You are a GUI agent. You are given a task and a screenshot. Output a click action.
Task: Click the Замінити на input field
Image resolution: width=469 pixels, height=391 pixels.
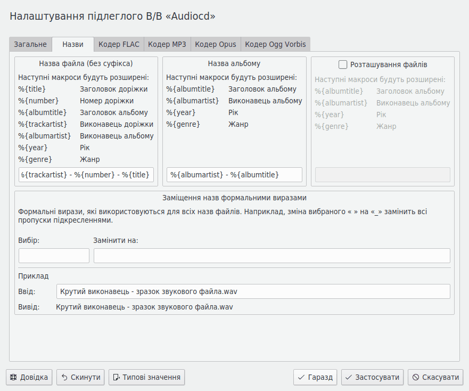[x=272, y=255]
